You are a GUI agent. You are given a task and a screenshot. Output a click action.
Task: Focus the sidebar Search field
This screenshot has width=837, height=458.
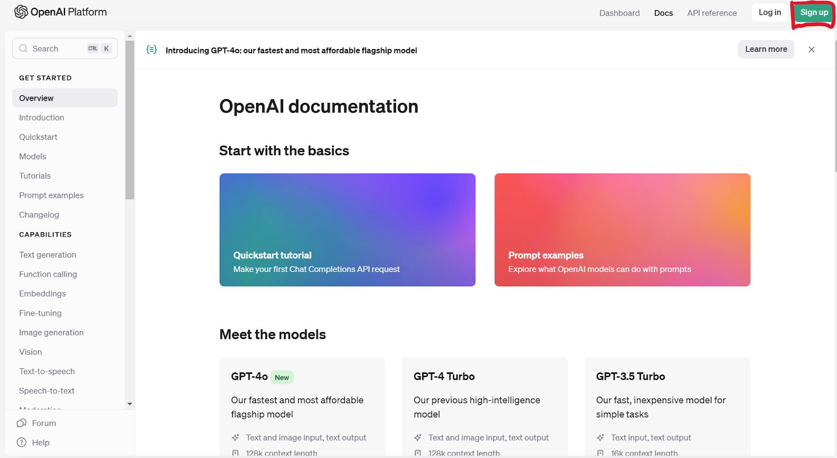(58, 49)
